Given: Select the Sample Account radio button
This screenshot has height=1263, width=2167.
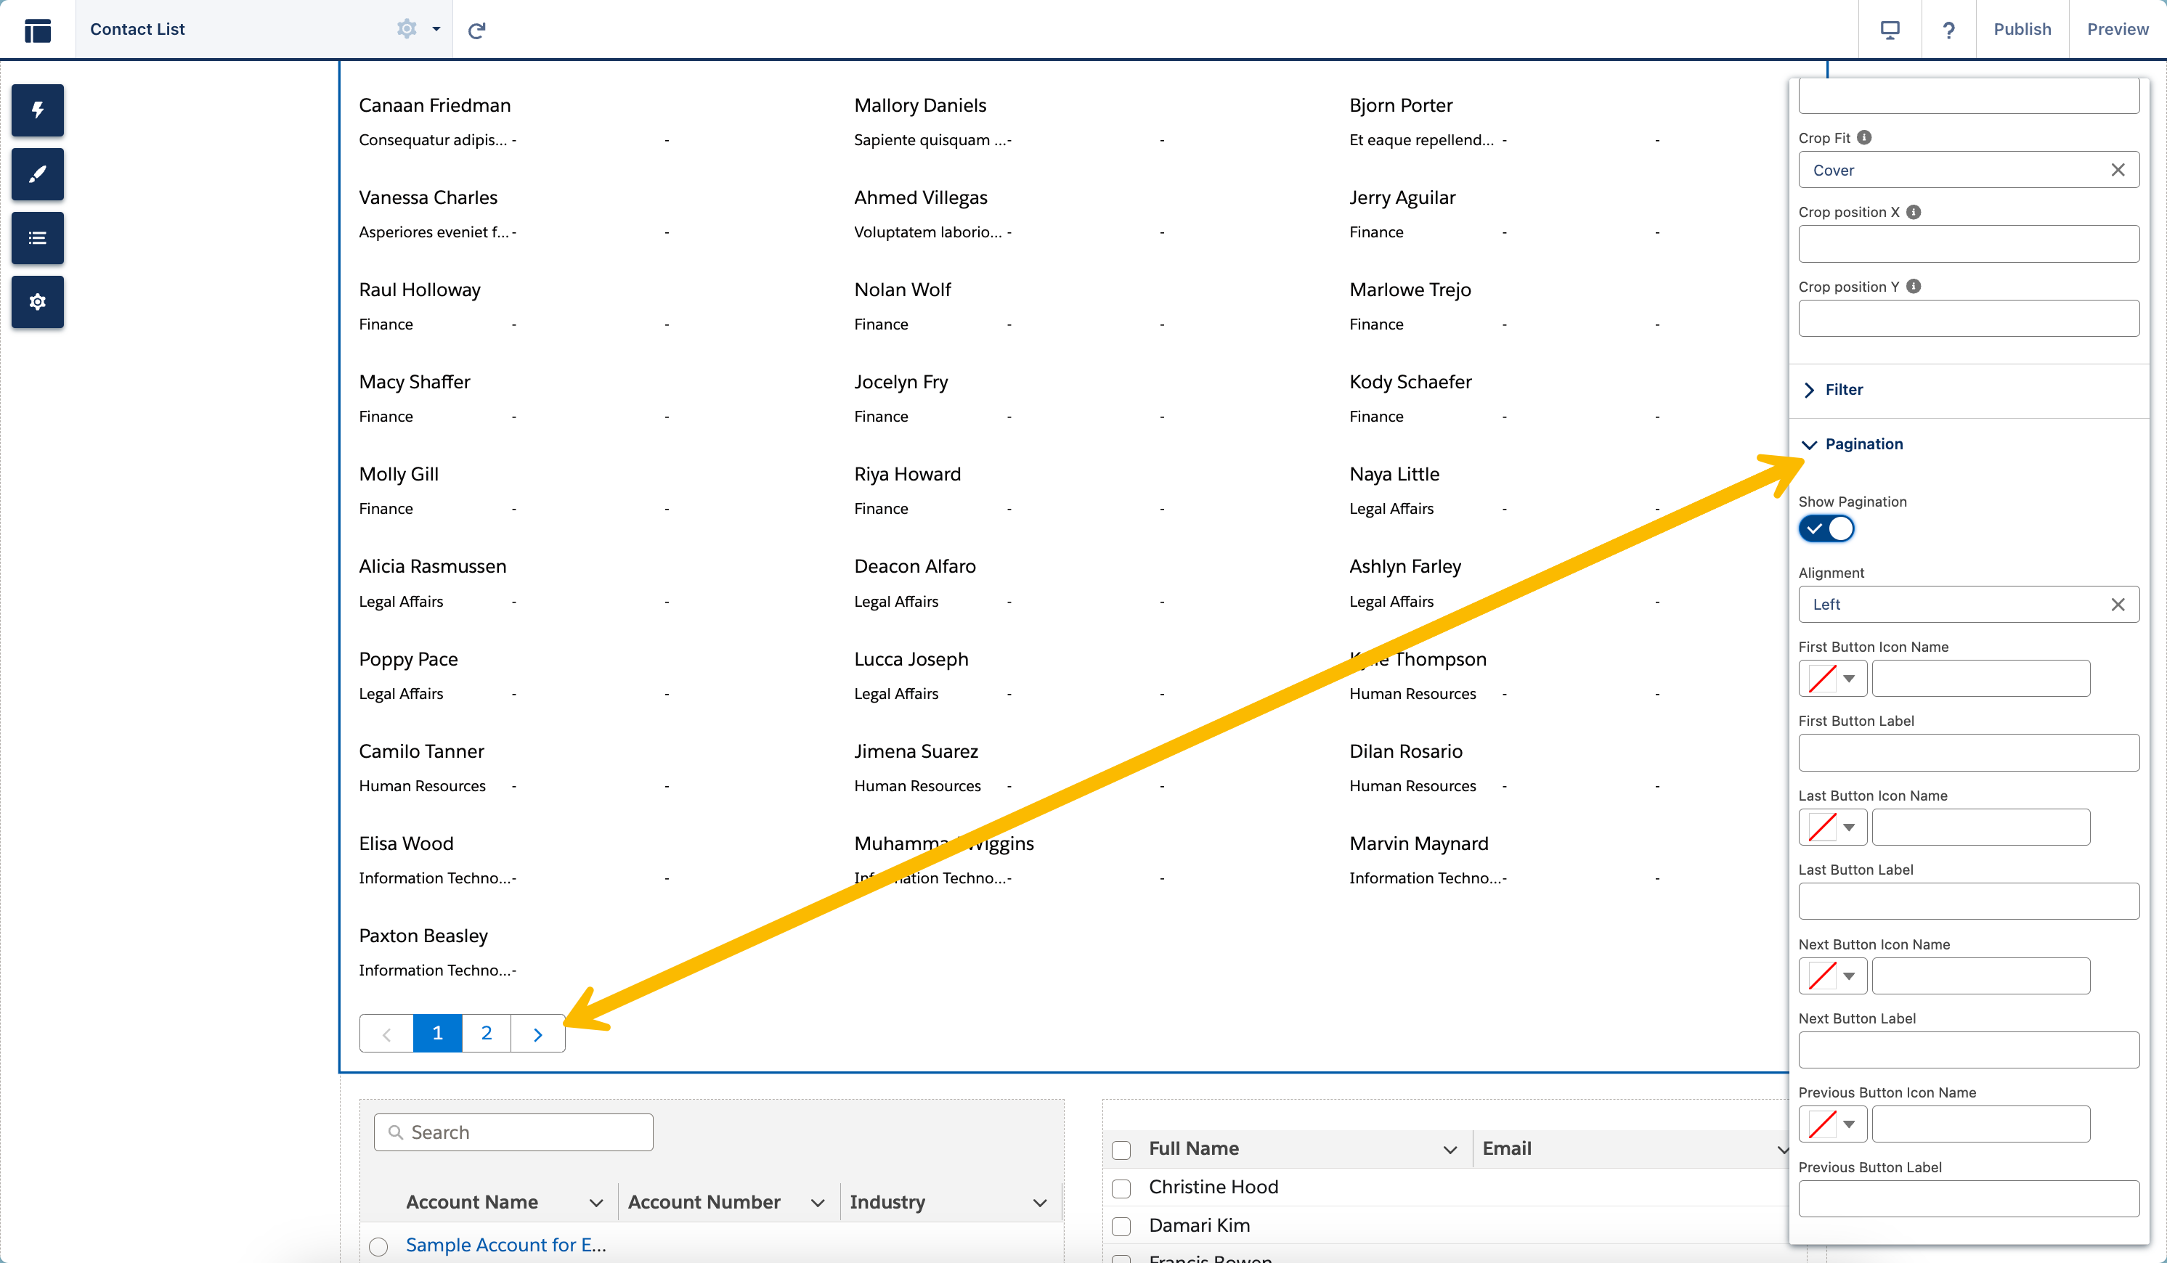Looking at the screenshot, I should (x=378, y=1246).
